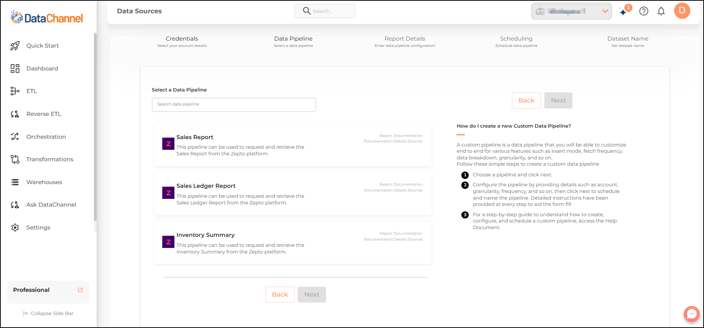Click the top search magnifier icon
The height and width of the screenshot is (328, 704).
306,11
